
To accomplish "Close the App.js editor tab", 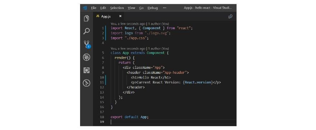I will pos(120,16).
